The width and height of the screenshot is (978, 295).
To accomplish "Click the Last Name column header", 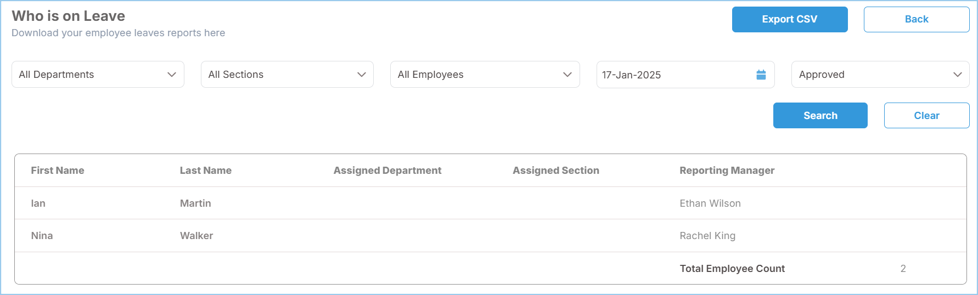I will [206, 171].
